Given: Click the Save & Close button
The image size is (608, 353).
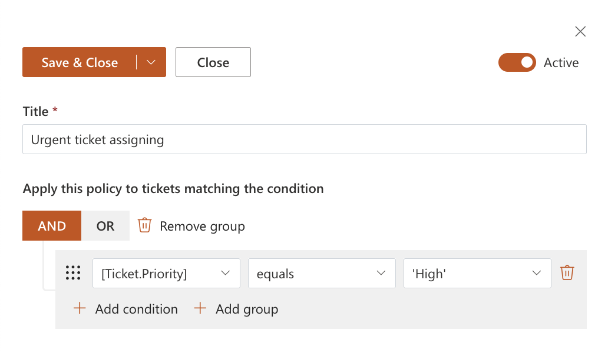Looking at the screenshot, I should pos(80,62).
